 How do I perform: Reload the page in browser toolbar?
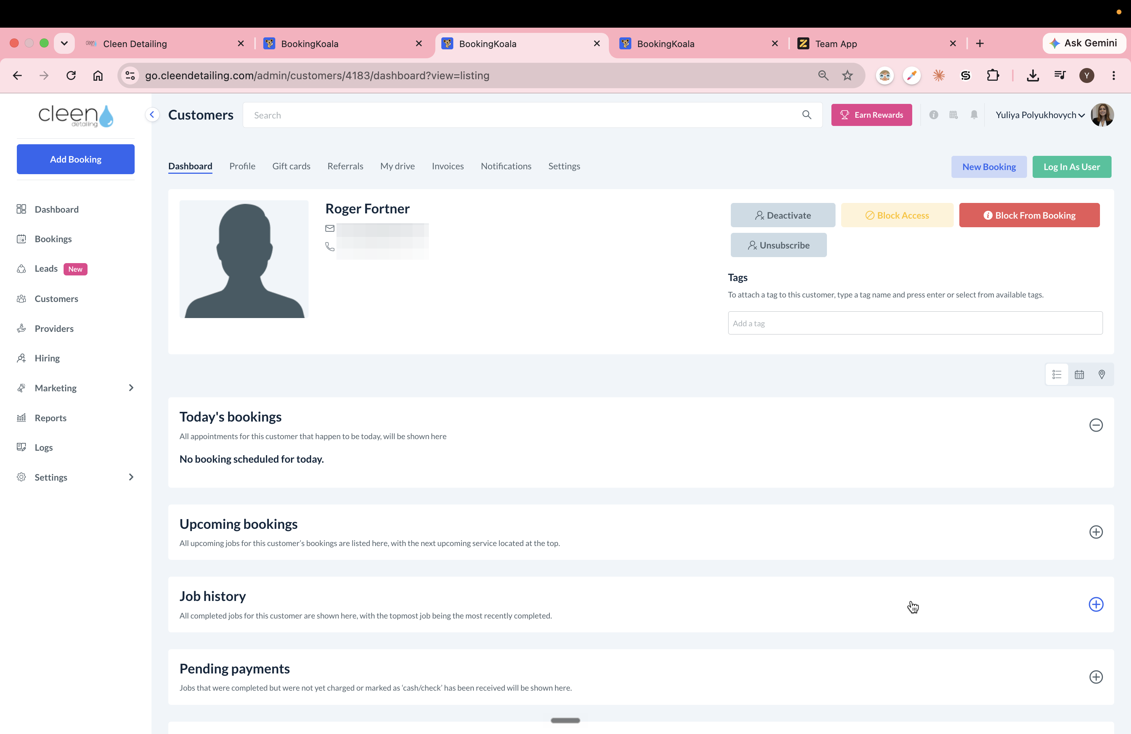pyautogui.click(x=71, y=75)
